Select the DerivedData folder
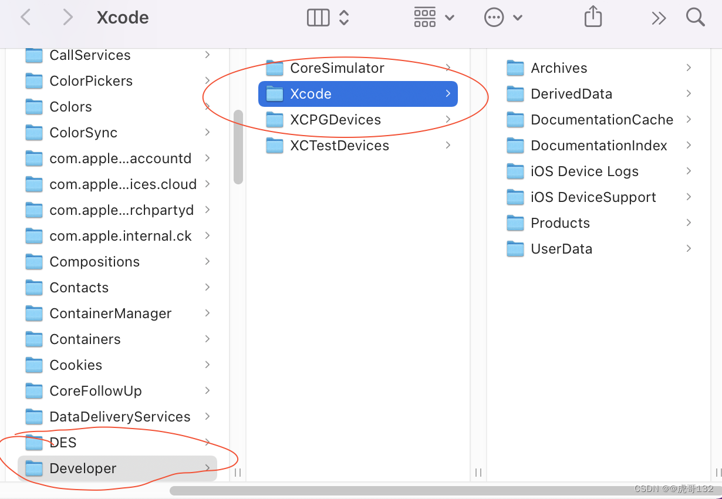Image resolution: width=722 pixels, height=499 pixels. pyautogui.click(x=599, y=94)
